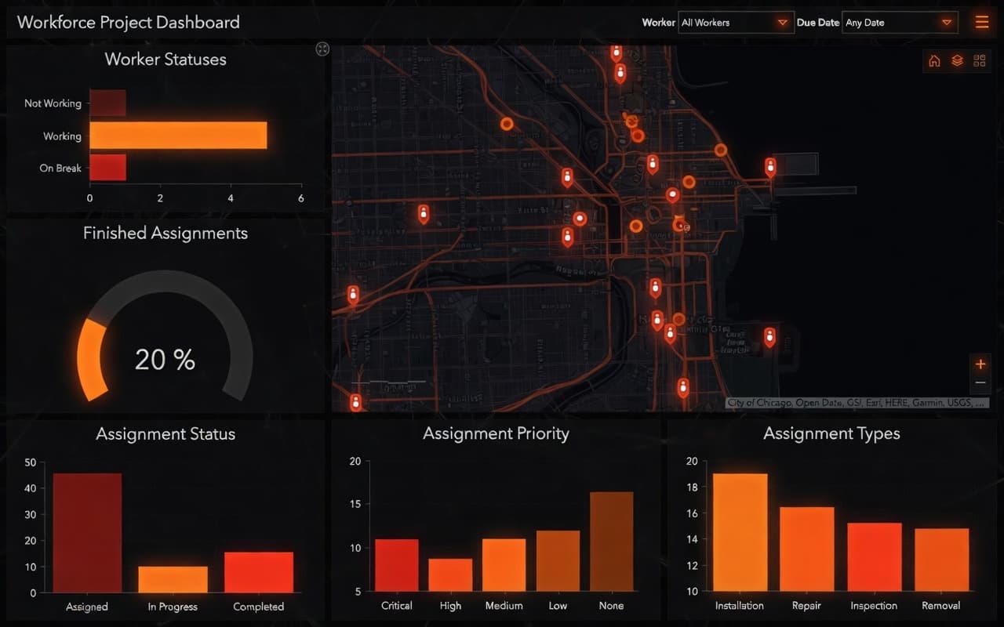Open the map Layers icon
The width and height of the screenshot is (1004, 627).
point(957,61)
